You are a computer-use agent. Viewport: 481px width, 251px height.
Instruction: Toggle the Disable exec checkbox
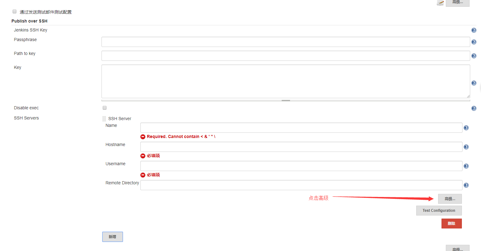pos(104,108)
